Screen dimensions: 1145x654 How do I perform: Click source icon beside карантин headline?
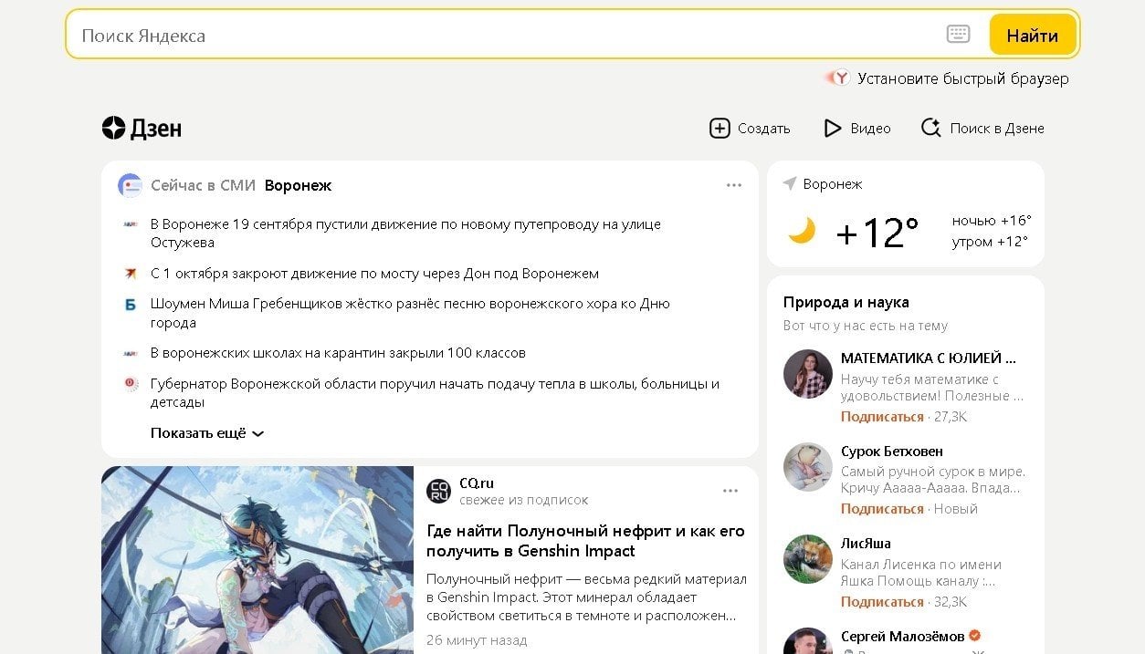[131, 352]
